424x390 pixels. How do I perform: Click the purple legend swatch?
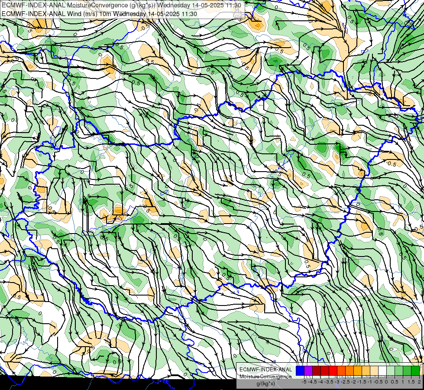(308, 371)
